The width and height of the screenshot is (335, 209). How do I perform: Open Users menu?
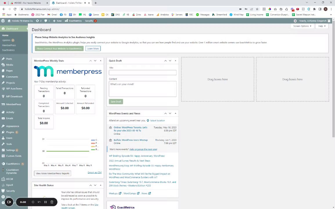point(9,138)
